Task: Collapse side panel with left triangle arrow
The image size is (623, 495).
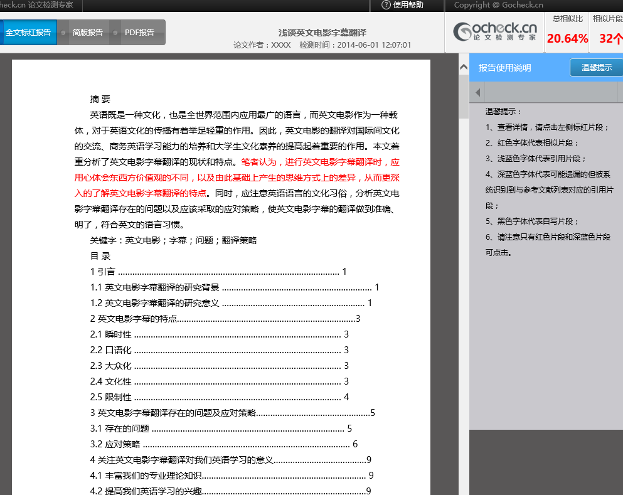Action: [478, 93]
